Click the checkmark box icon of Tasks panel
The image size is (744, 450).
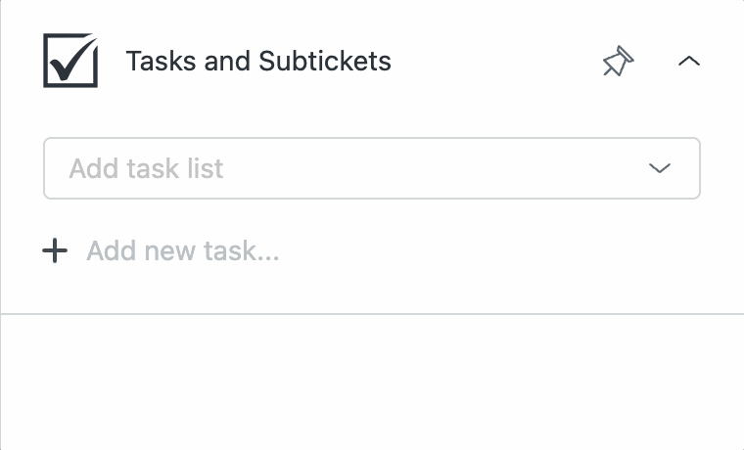click(70, 61)
